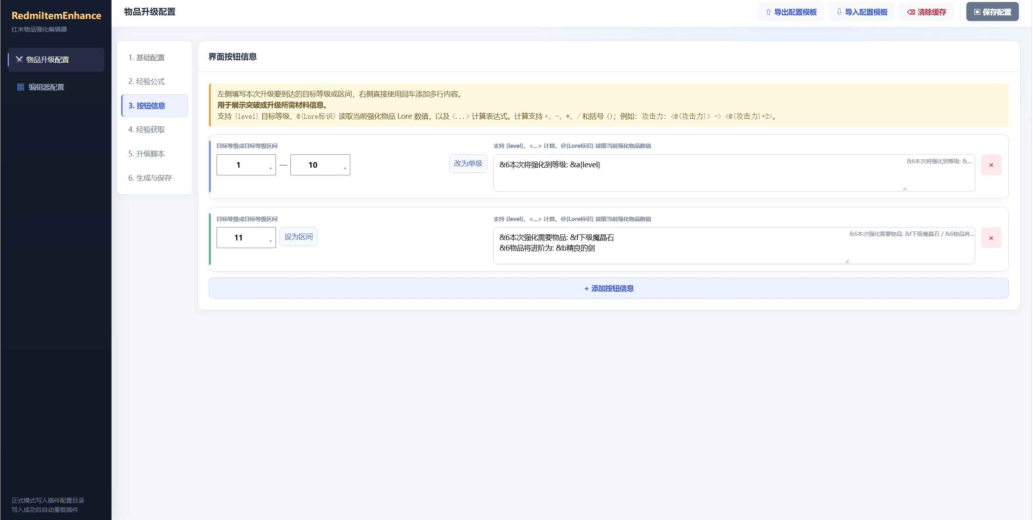
Task: Click 导出配置模板 button
Action: (791, 12)
